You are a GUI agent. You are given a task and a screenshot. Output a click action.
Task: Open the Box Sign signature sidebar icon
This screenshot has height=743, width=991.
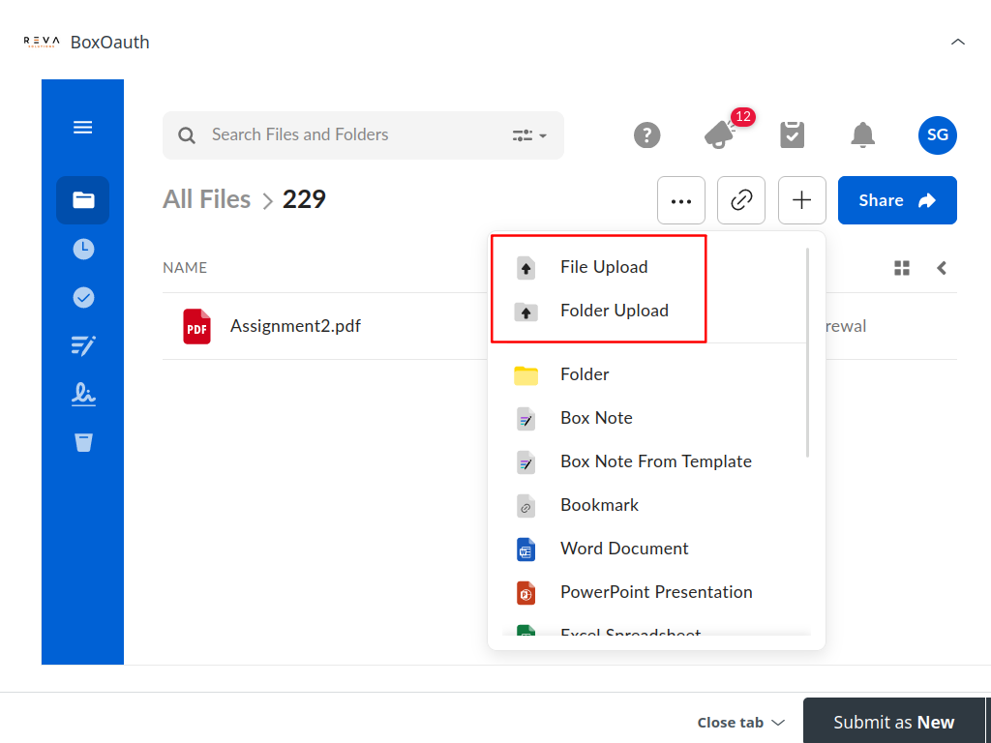click(82, 394)
